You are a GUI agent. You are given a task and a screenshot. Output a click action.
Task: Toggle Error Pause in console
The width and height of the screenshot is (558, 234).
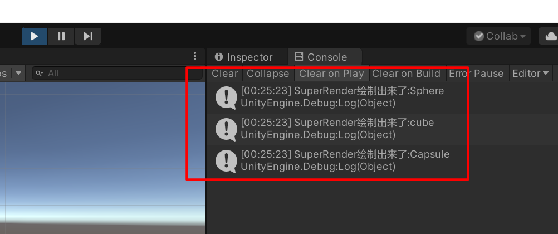(476, 74)
